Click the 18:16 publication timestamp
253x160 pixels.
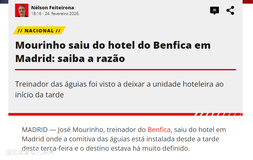pos(36,14)
